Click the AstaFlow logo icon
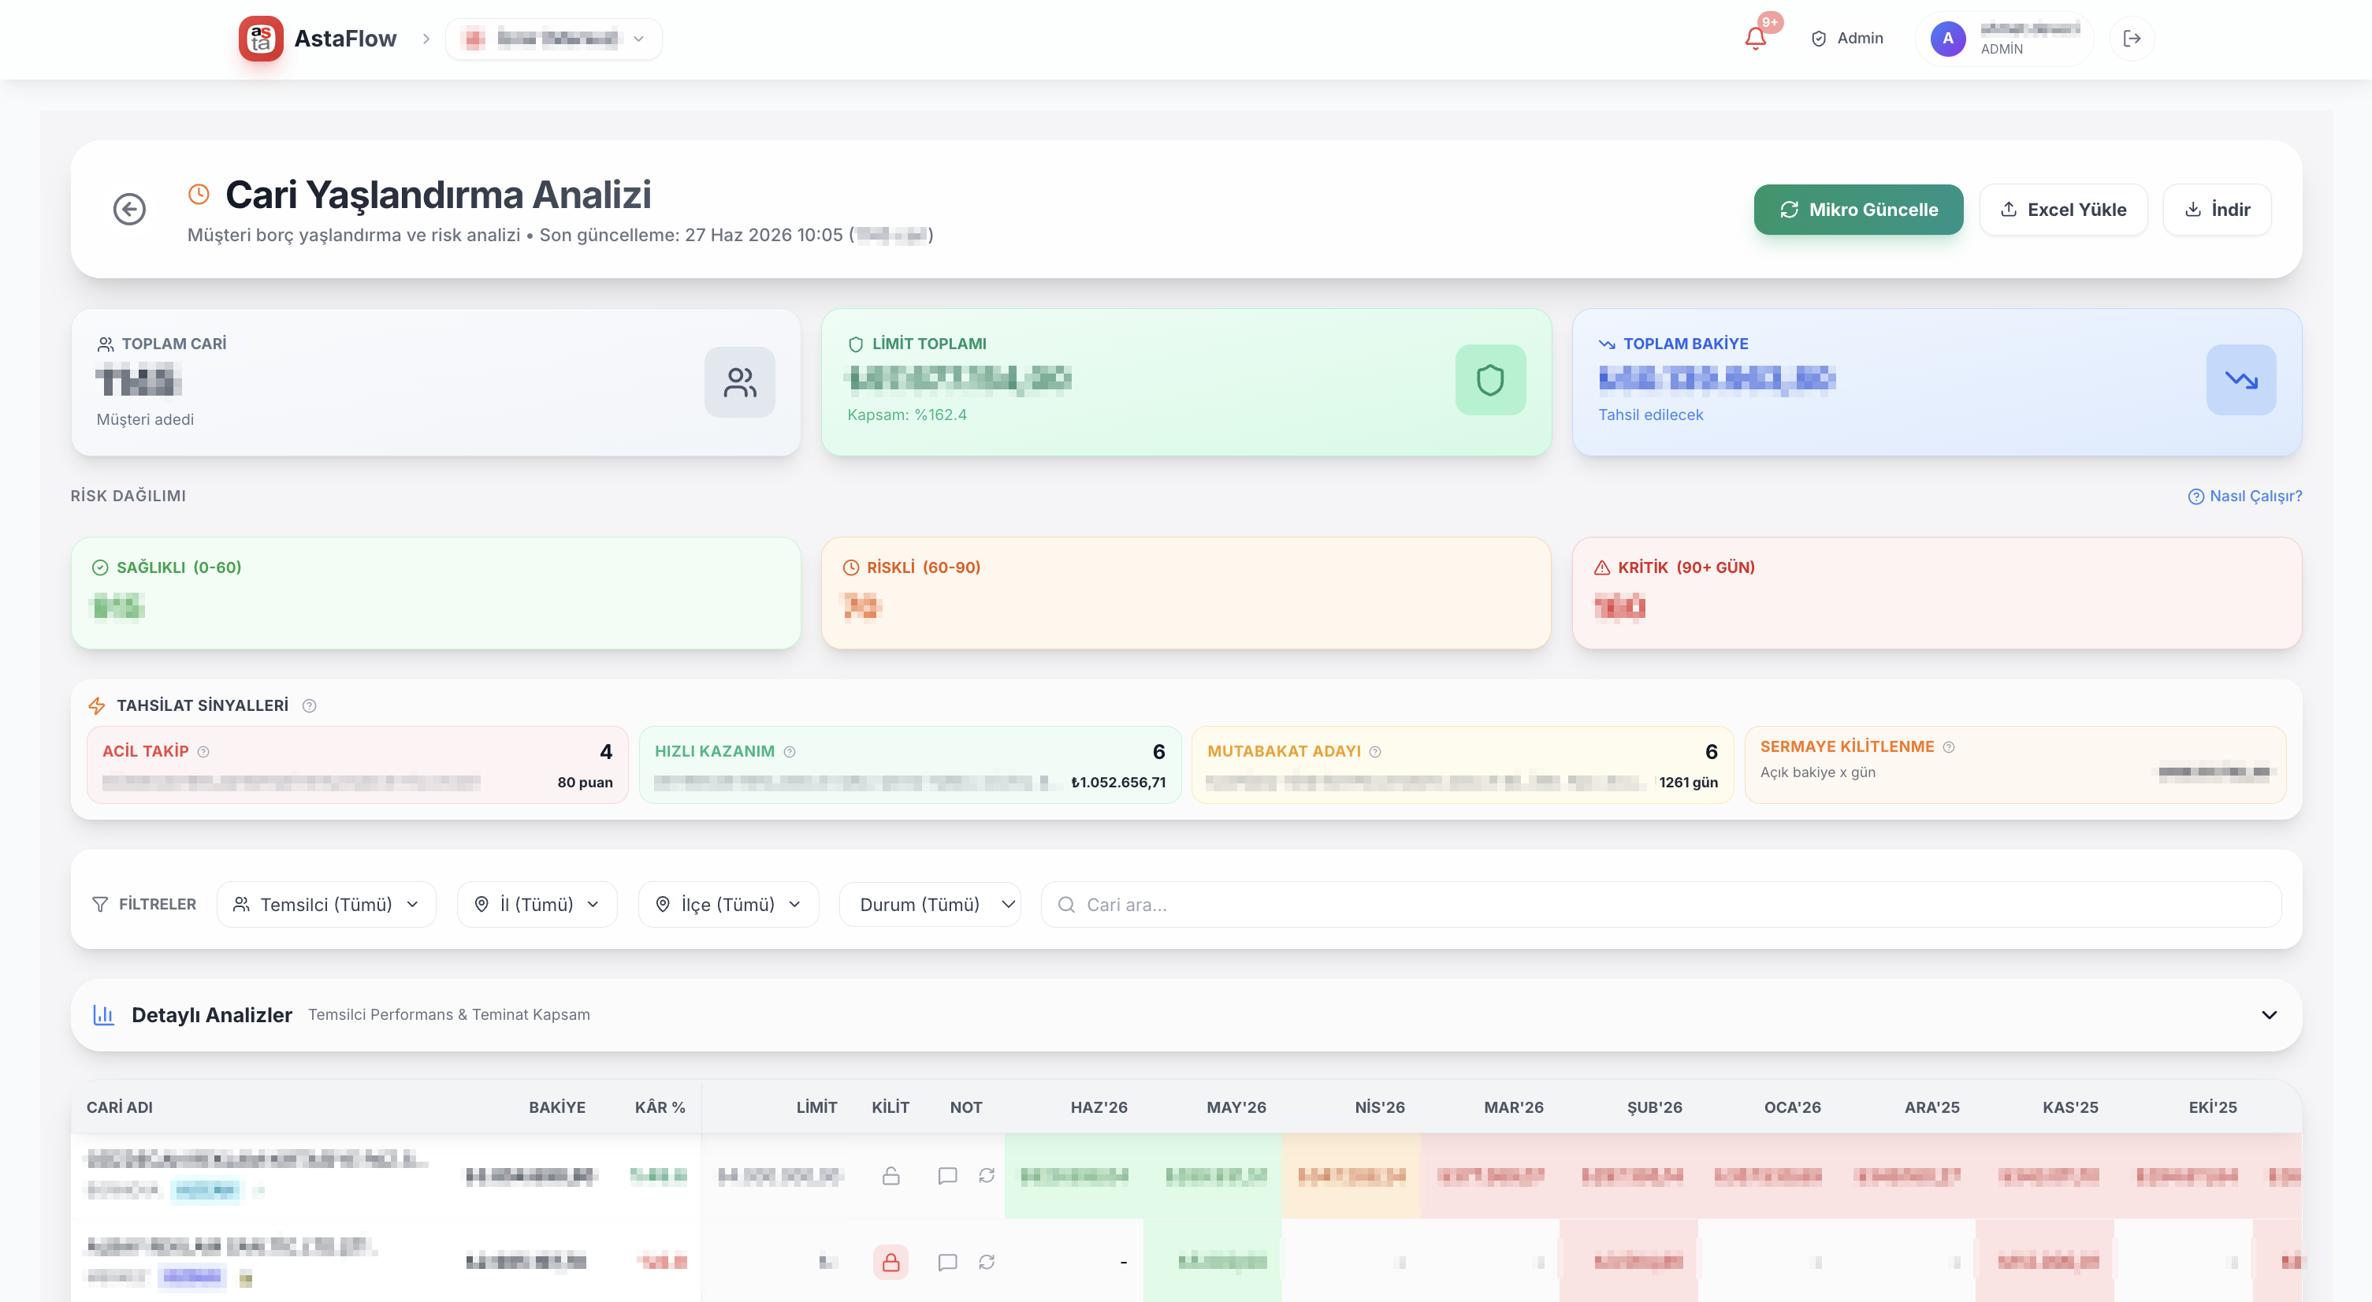The image size is (2372, 1302). (x=261, y=39)
